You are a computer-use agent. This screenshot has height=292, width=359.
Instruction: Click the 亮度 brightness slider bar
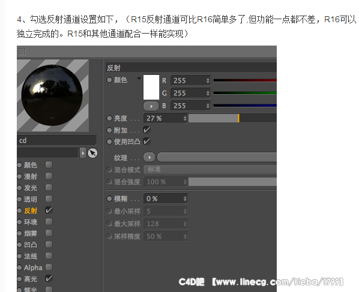point(232,118)
